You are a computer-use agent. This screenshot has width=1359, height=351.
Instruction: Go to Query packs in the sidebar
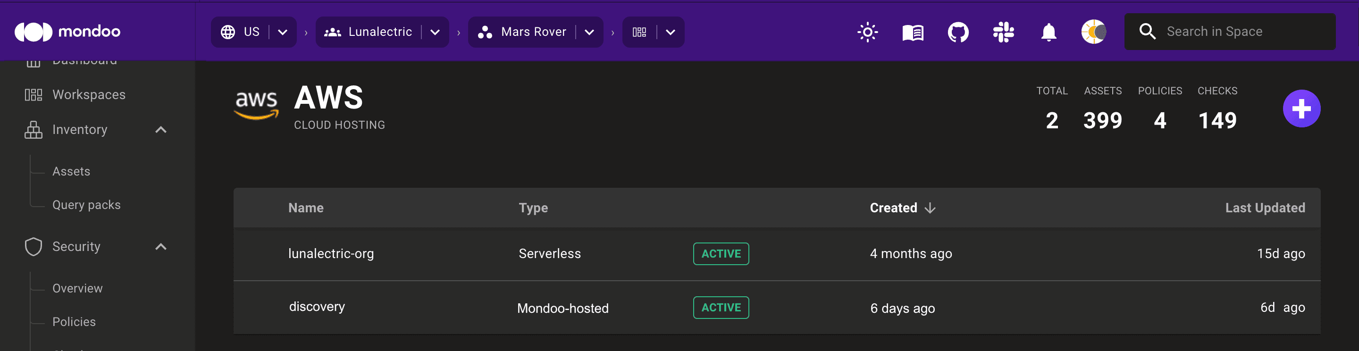tap(86, 204)
